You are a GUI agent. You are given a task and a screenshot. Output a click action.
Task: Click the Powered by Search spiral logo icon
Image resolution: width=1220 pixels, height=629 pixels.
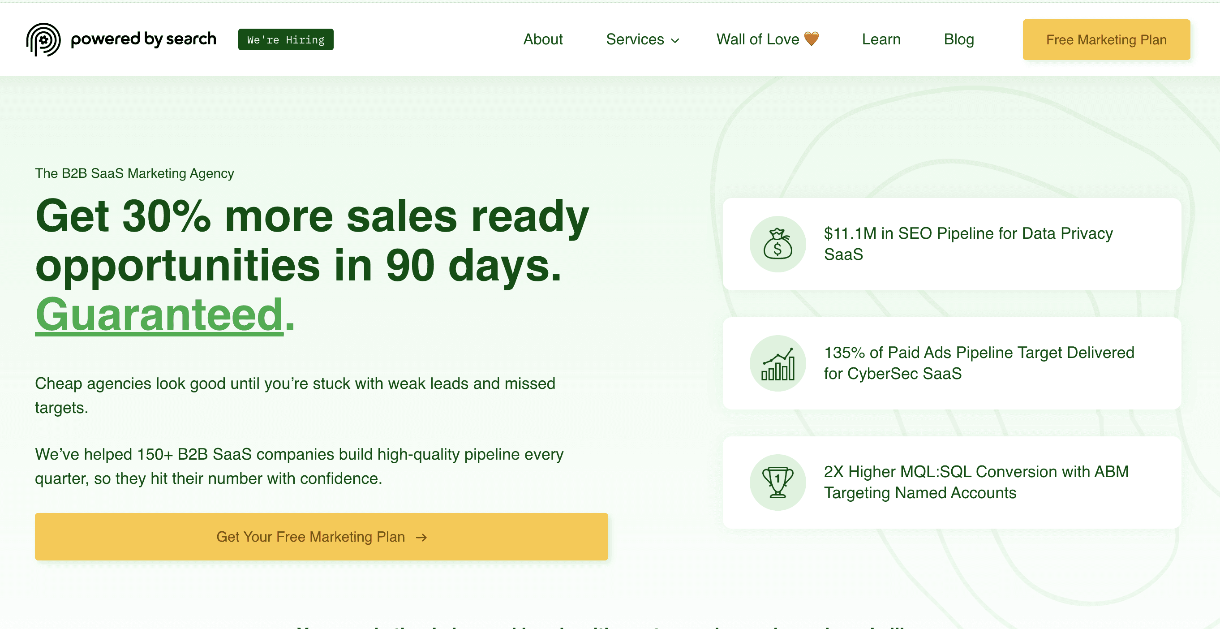click(x=43, y=39)
